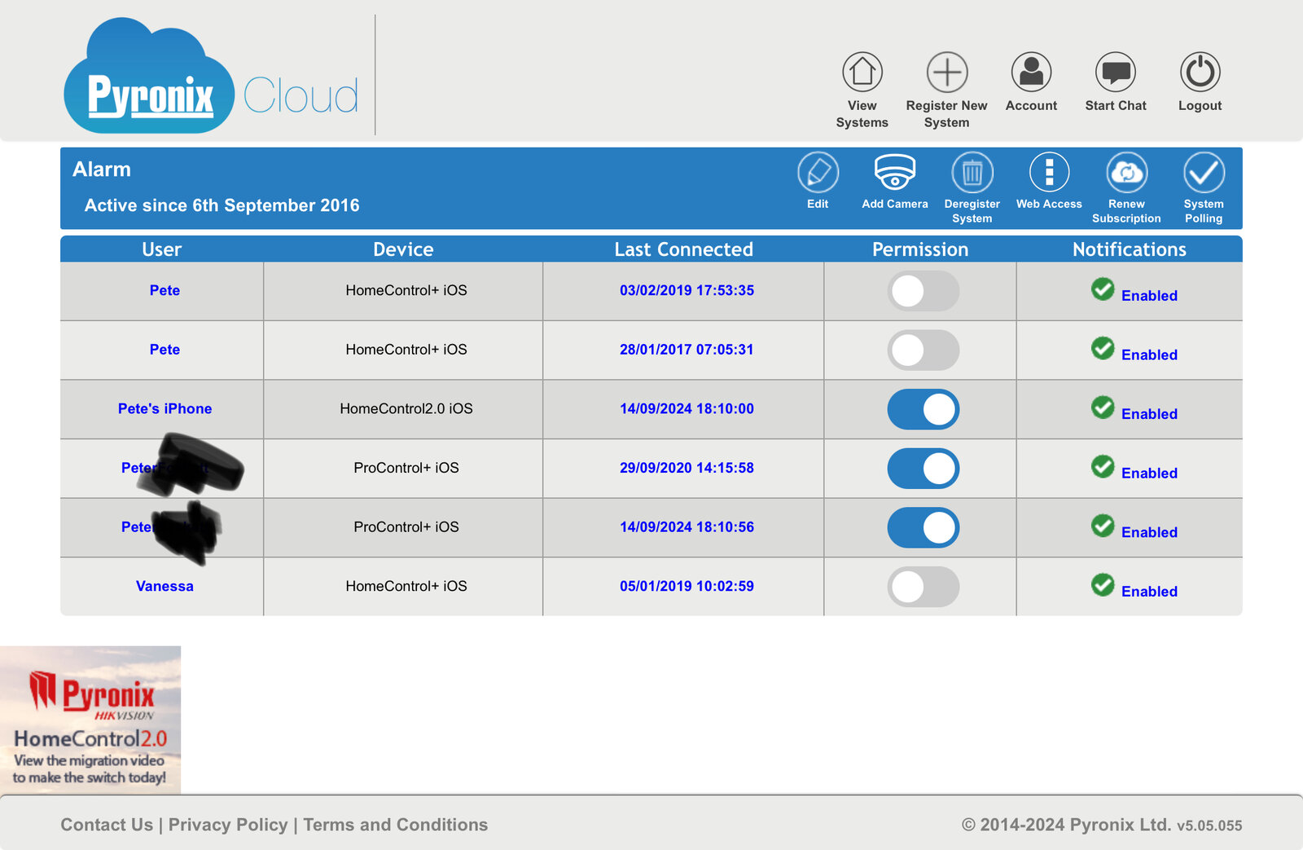The width and height of the screenshot is (1303, 850).
Task: Open the HomeControl2.0 migration video banner
Action: coord(90,720)
